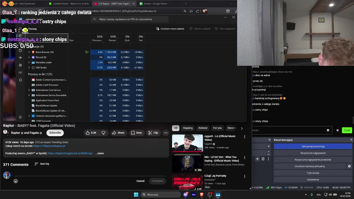The width and height of the screenshot is (354, 199).
Task: Undock the Panel sterujący dock
Action: click(x=351, y=140)
